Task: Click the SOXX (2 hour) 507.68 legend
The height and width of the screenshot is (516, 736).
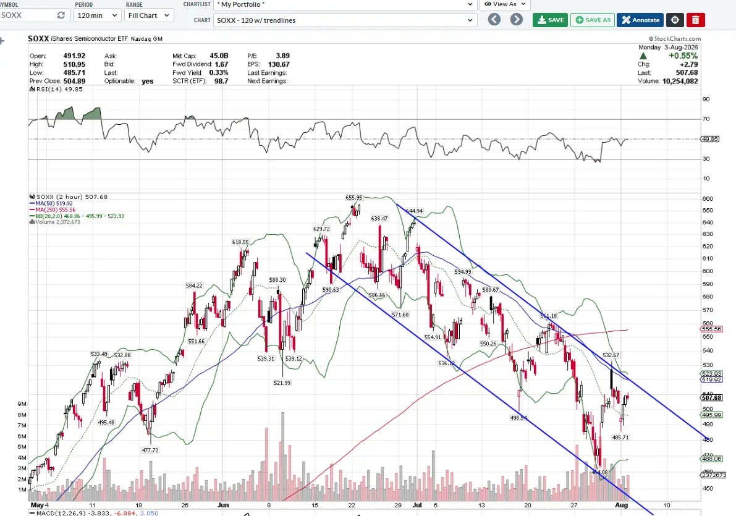Action: (69, 197)
